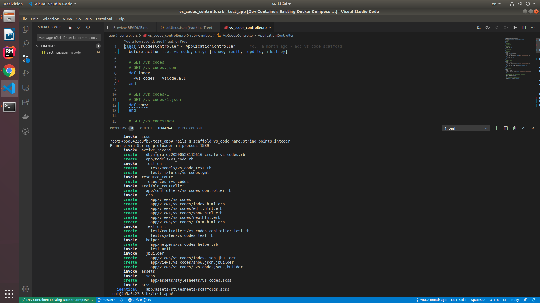Switch to Preview README.md tab
540x303 pixels.
point(130,27)
